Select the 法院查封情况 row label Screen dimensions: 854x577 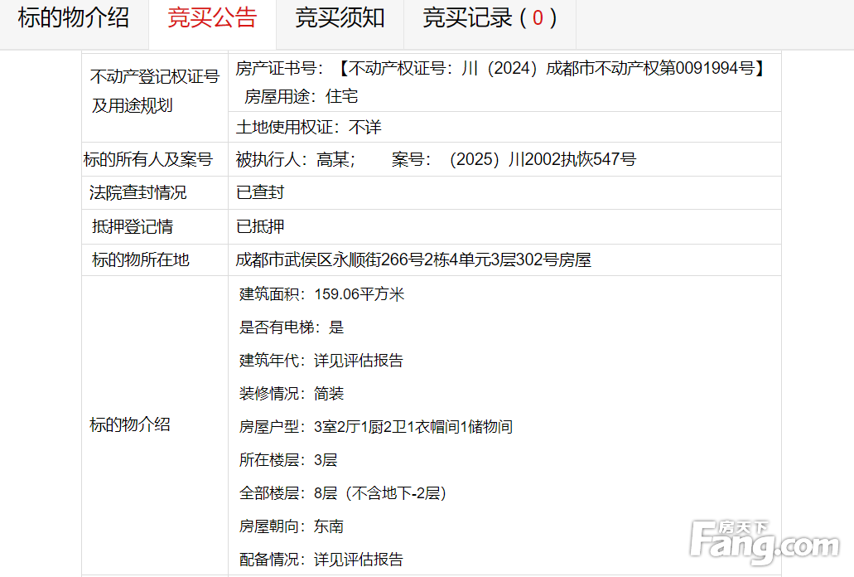point(138,192)
